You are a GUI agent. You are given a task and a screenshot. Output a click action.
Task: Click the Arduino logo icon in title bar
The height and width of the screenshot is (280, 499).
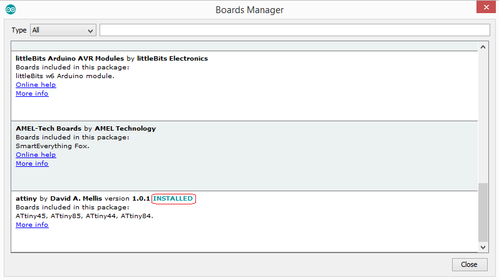pyautogui.click(x=11, y=9)
